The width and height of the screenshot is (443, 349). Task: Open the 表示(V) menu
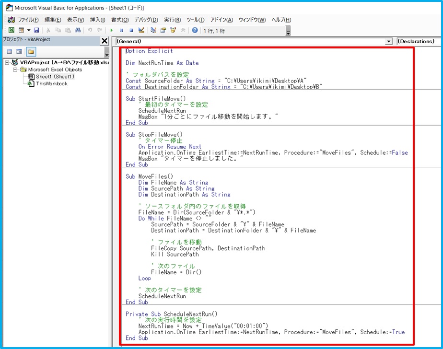pos(75,20)
